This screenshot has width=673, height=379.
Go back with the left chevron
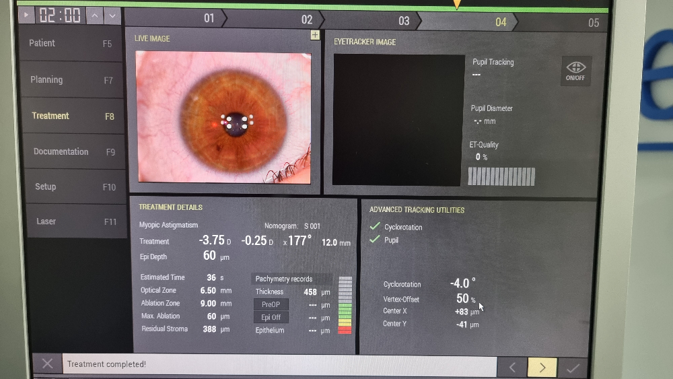512,368
